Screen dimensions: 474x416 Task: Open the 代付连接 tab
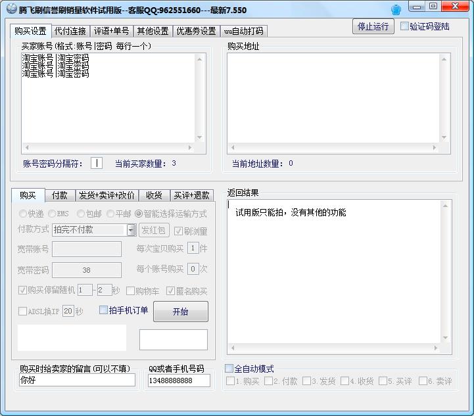[x=70, y=31]
